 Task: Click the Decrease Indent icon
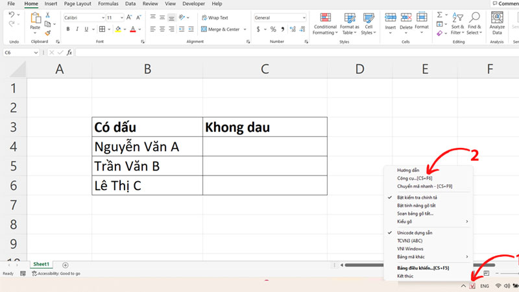(182, 29)
